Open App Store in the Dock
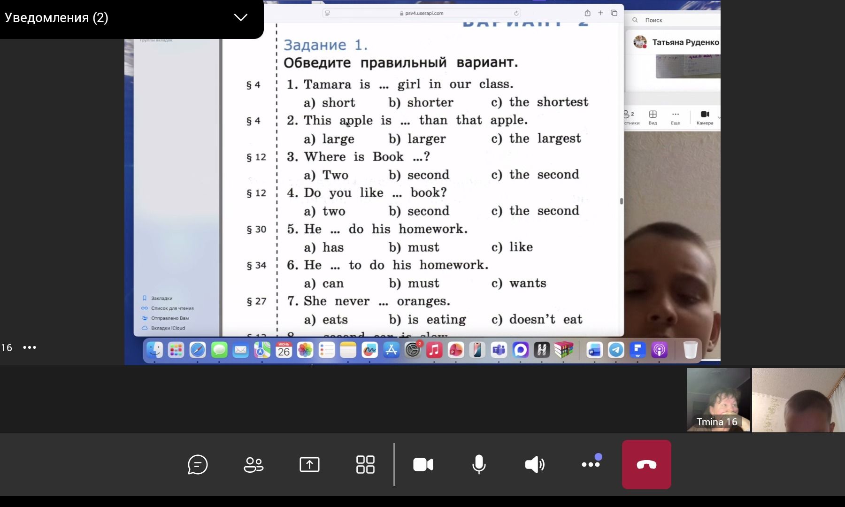This screenshot has height=507, width=845. (392, 350)
